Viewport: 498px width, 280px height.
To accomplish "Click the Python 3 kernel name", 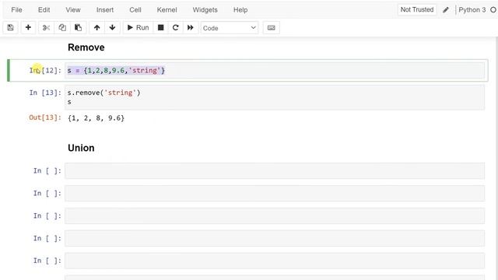I will coord(472,10).
